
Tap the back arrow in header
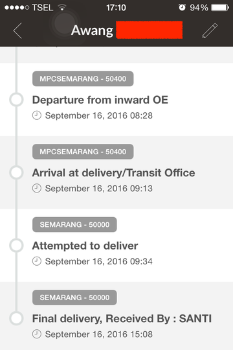pos(17,30)
